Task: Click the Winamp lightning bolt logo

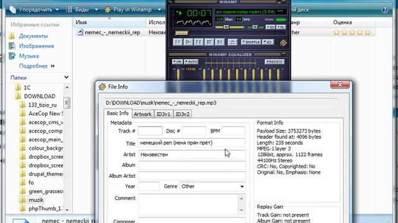Action: [284, 43]
